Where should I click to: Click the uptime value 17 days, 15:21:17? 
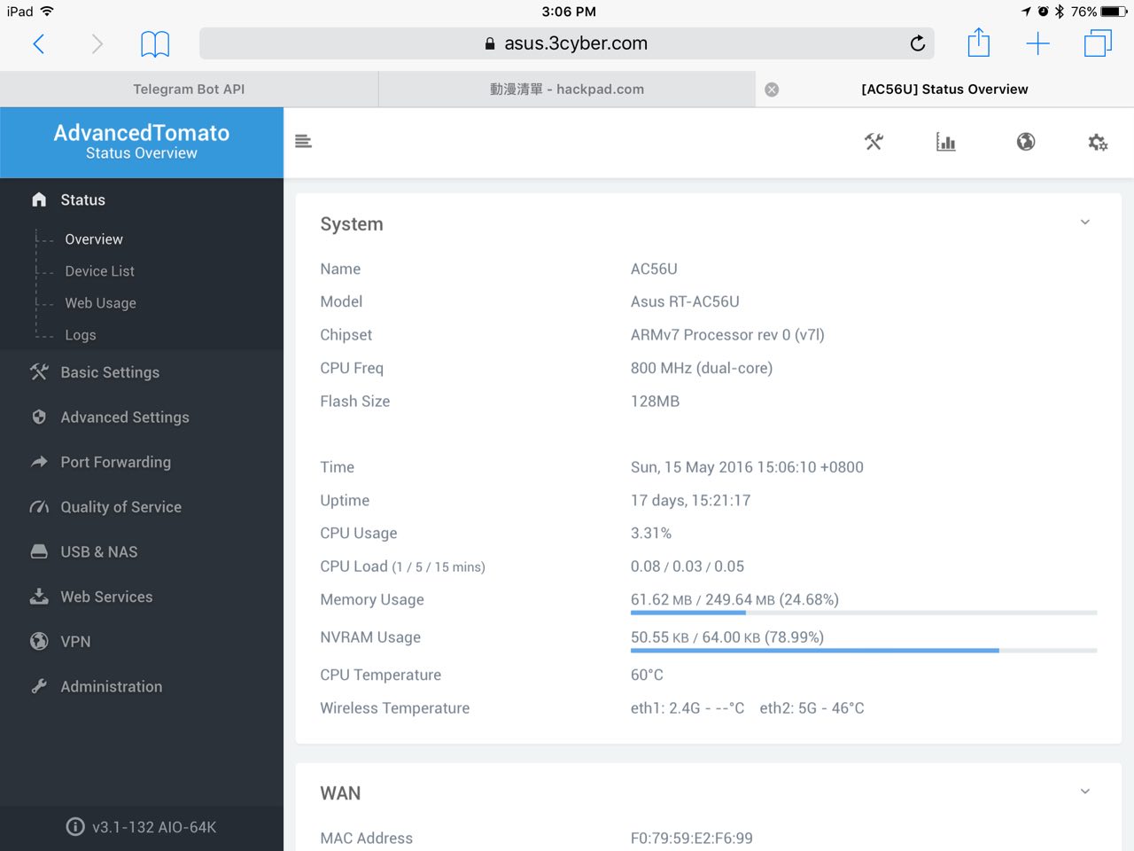tap(690, 500)
